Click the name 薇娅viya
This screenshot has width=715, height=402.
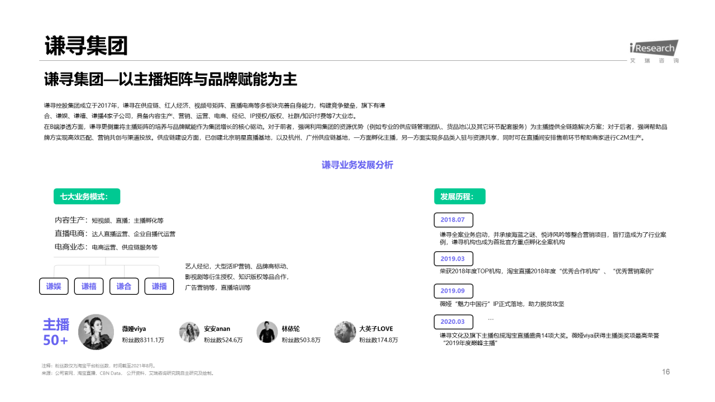click(x=134, y=329)
